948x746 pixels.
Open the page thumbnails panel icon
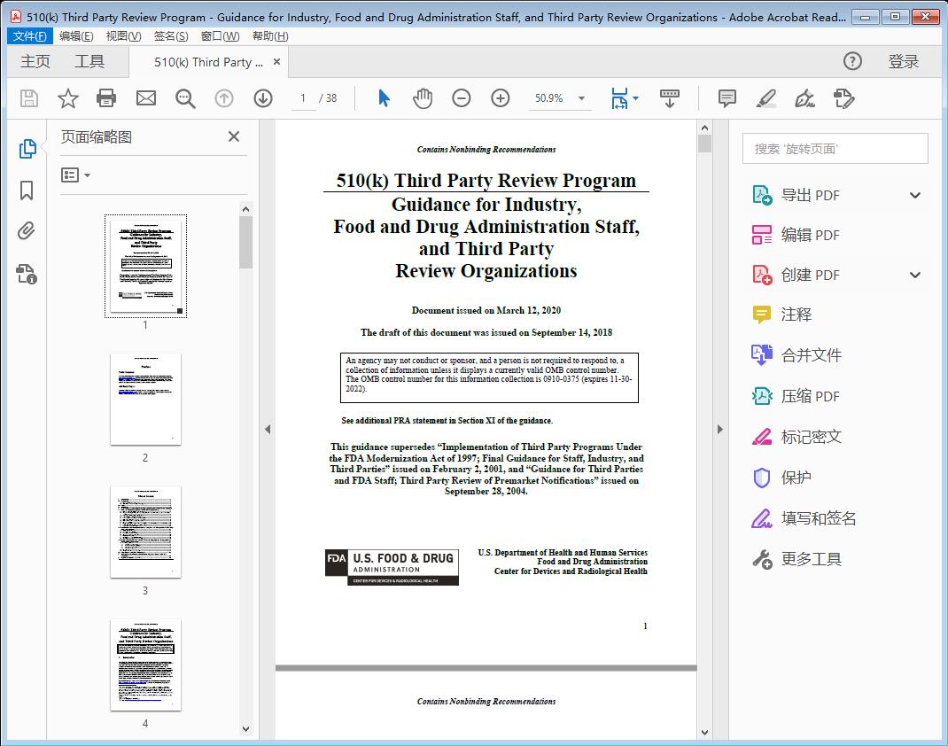click(x=27, y=147)
